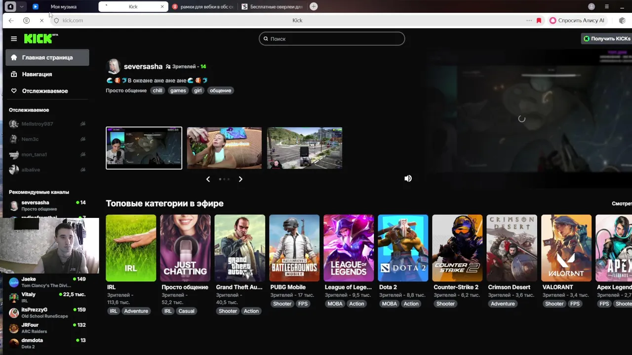Select the third featured stream thumbnail
This screenshot has height=355, width=632.
click(x=305, y=148)
